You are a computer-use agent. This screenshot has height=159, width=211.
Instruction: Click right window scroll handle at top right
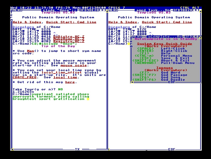[x=201, y=12]
